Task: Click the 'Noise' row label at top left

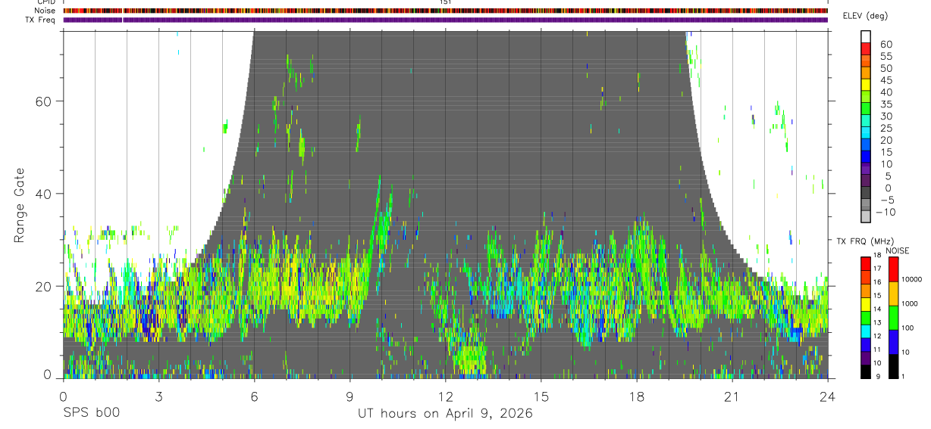Action: coord(45,11)
